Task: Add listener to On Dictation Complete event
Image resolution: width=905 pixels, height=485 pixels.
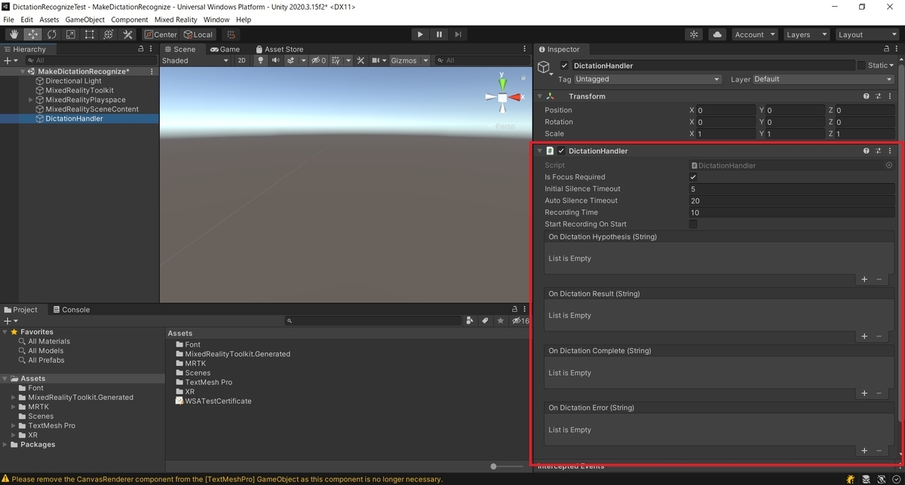Action: click(x=864, y=393)
